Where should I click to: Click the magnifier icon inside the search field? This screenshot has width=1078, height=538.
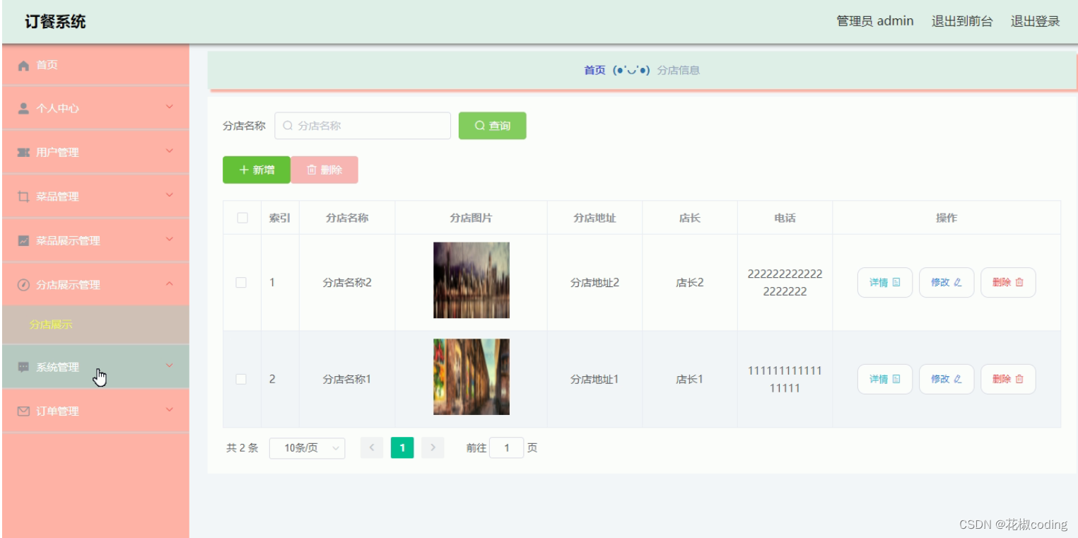point(287,125)
